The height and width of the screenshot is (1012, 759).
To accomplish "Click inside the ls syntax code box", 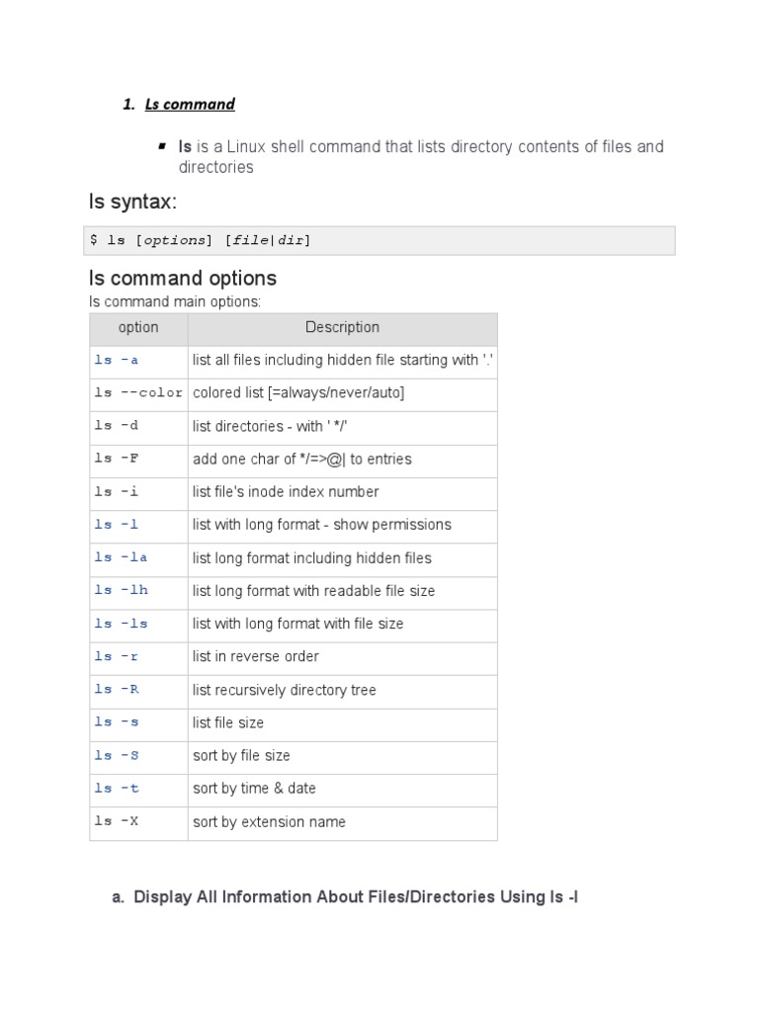I will tap(381, 240).
